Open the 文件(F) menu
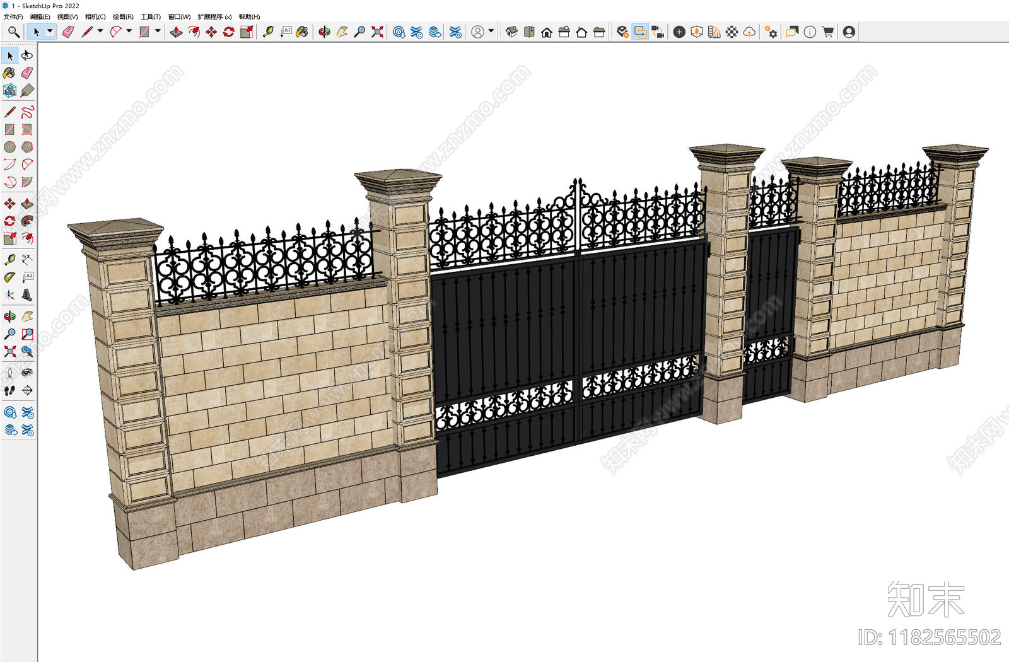 (13, 17)
